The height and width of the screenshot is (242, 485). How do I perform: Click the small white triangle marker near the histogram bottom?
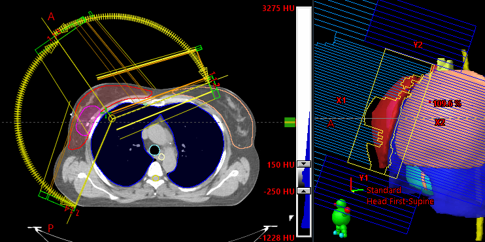pyautogui.click(x=291, y=219)
